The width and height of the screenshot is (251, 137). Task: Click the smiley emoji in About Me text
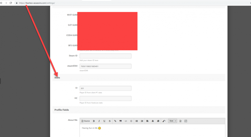[x=100, y=128]
